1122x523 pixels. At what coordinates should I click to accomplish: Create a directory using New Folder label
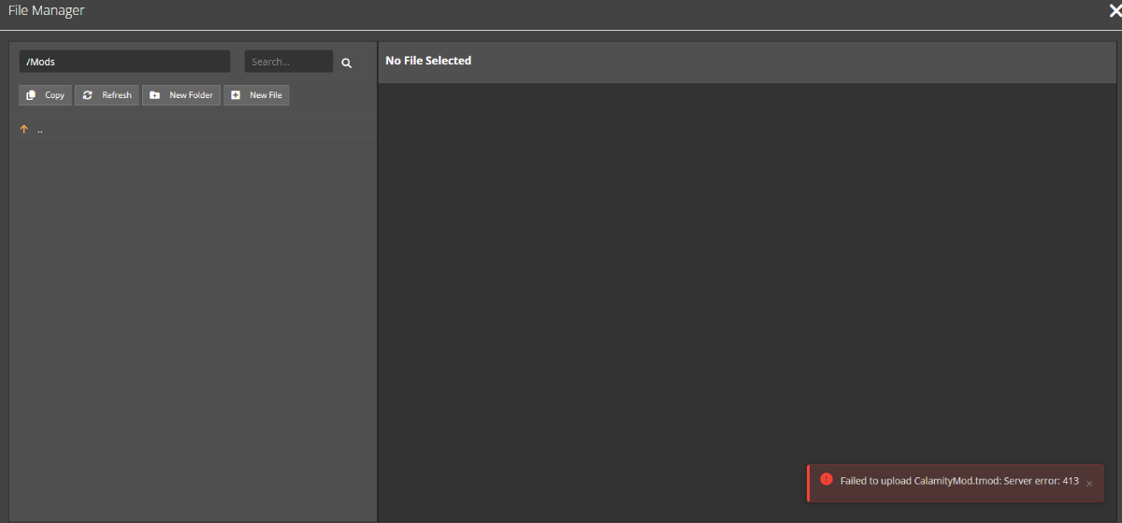tap(191, 95)
